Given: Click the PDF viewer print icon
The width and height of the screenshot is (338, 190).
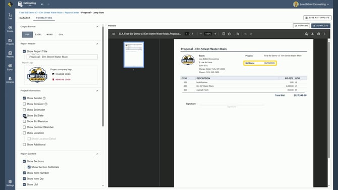Looking at the screenshot, I should coord(319,34).
